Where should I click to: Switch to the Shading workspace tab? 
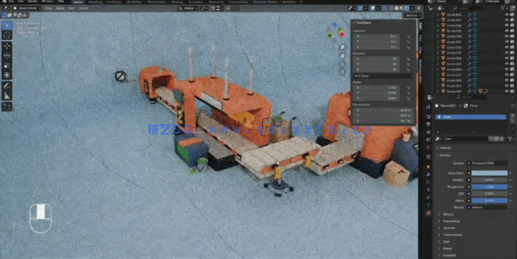tap(177, 1)
